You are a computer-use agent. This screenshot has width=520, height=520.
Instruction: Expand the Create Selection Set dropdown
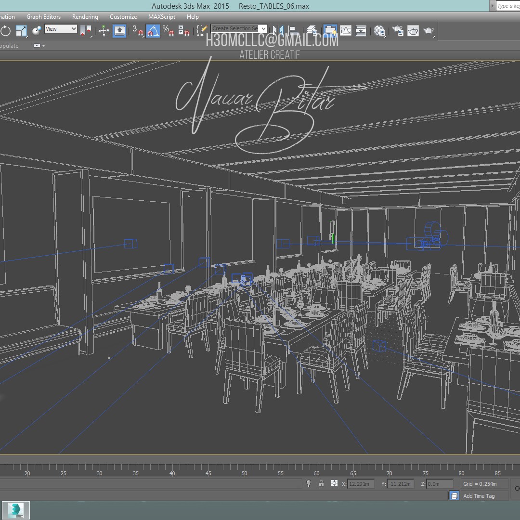coord(263,29)
